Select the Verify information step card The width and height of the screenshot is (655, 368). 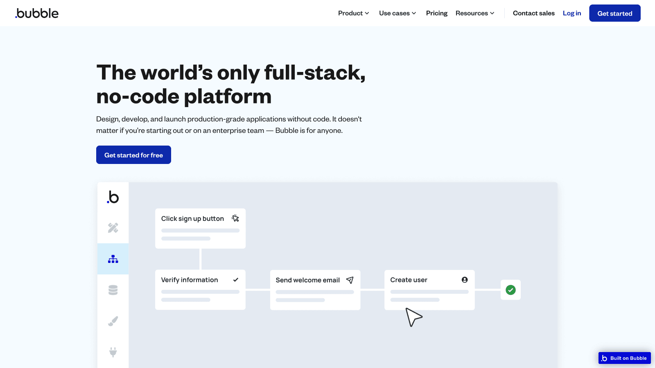200,289
